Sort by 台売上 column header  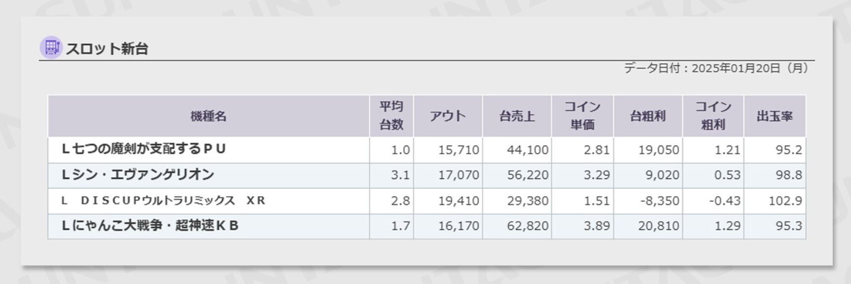pyautogui.click(x=516, y=116)
